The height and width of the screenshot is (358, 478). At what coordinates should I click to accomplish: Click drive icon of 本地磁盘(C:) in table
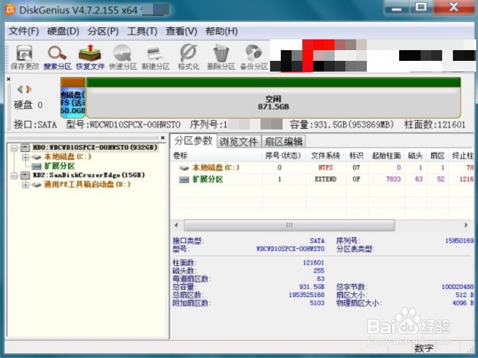pos(184,168)
